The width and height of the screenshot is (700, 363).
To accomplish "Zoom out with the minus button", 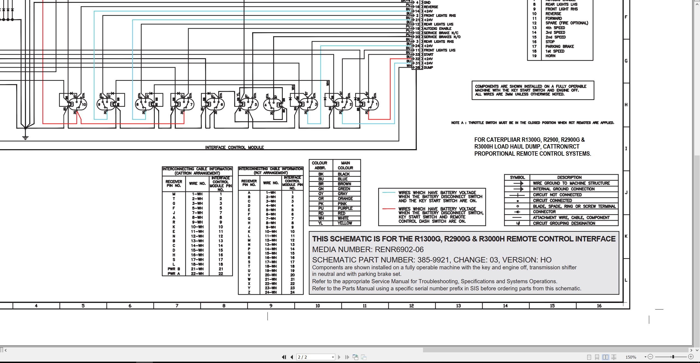I will click(x=651, y=357).
